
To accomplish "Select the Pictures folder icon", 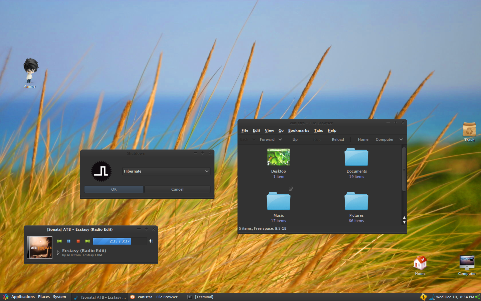I will coord(356,201).
